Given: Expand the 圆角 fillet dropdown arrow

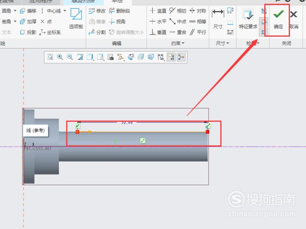Looking at the screenshot, I should click(x=15, y=11).
